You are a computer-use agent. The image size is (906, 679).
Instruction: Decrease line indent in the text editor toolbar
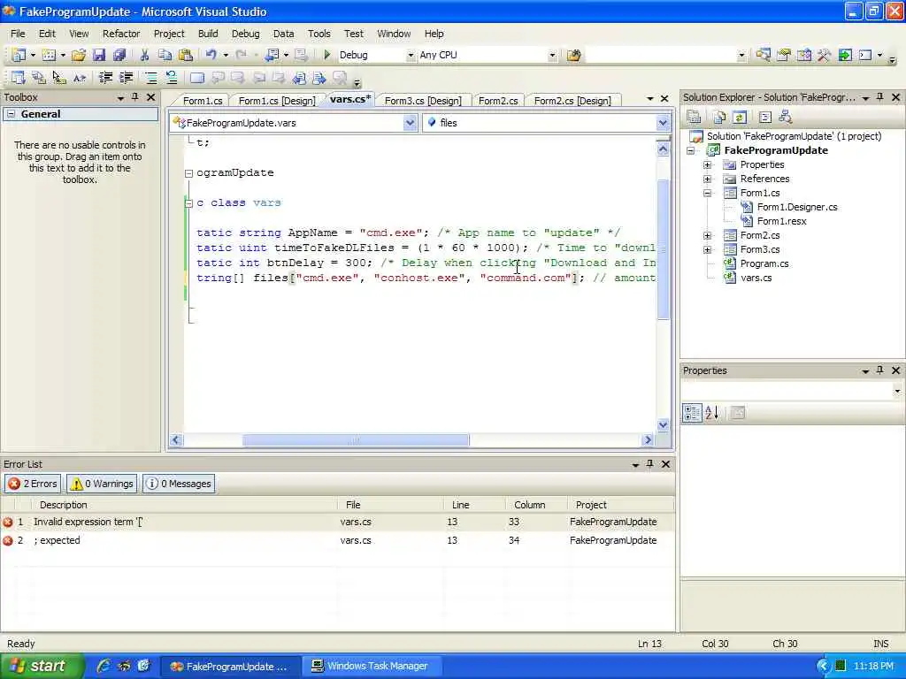pos(105,78)
